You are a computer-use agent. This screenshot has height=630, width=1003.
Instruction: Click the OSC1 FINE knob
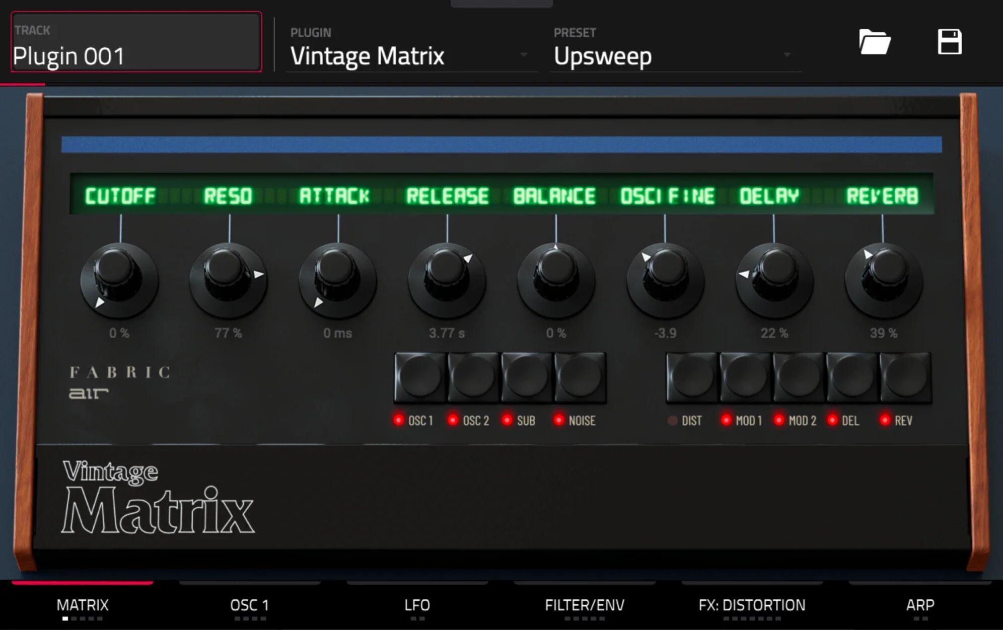[665, 280]
